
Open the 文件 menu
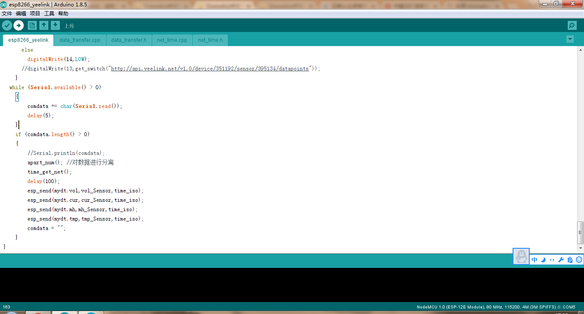click(7, 14)
